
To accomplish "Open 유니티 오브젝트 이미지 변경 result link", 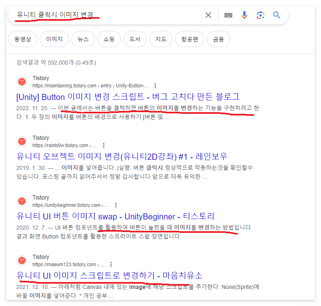I will (x=122, y=156).
